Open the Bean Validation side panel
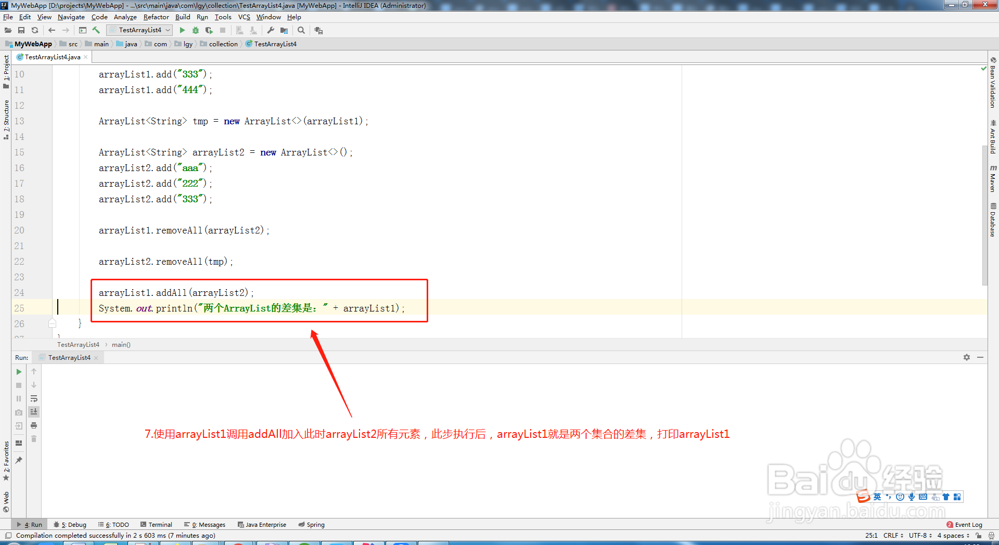The image size is (999, 545). [993, 82]
